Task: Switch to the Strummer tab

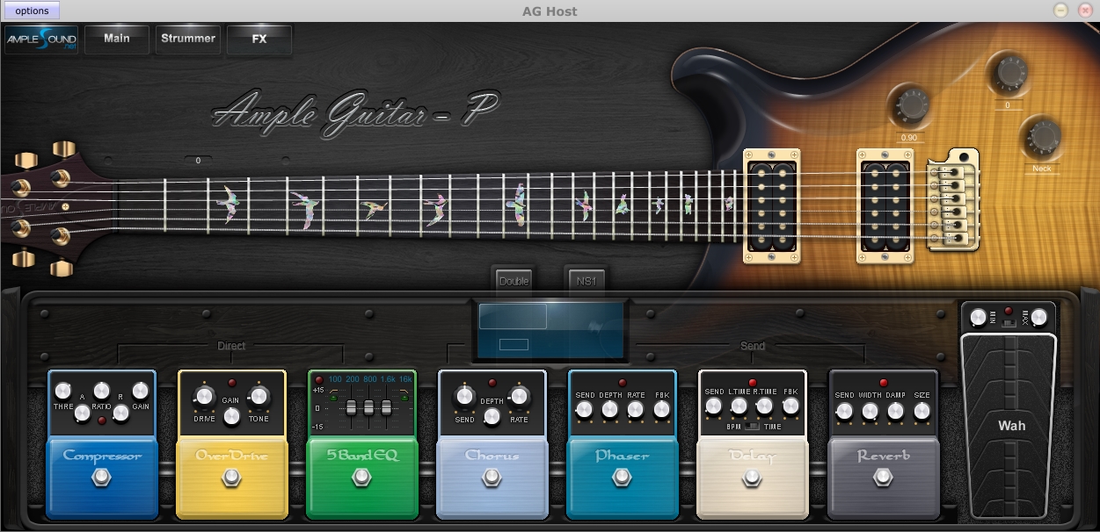Action: click(x=188, y=40)
